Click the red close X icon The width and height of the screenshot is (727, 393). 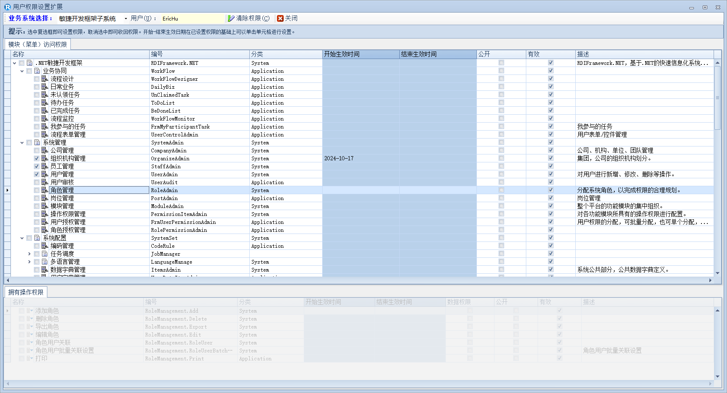click(x=280, y=18)
